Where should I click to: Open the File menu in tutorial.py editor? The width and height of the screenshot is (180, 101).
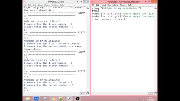[x=93, y=5]
